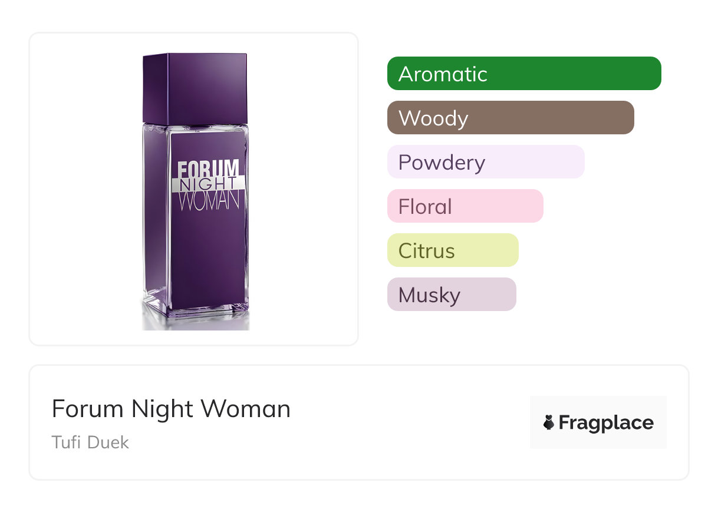Click the letter A in Aromatic bar
The height and width of the screenshot is (509, 718).
coord(405,74)
